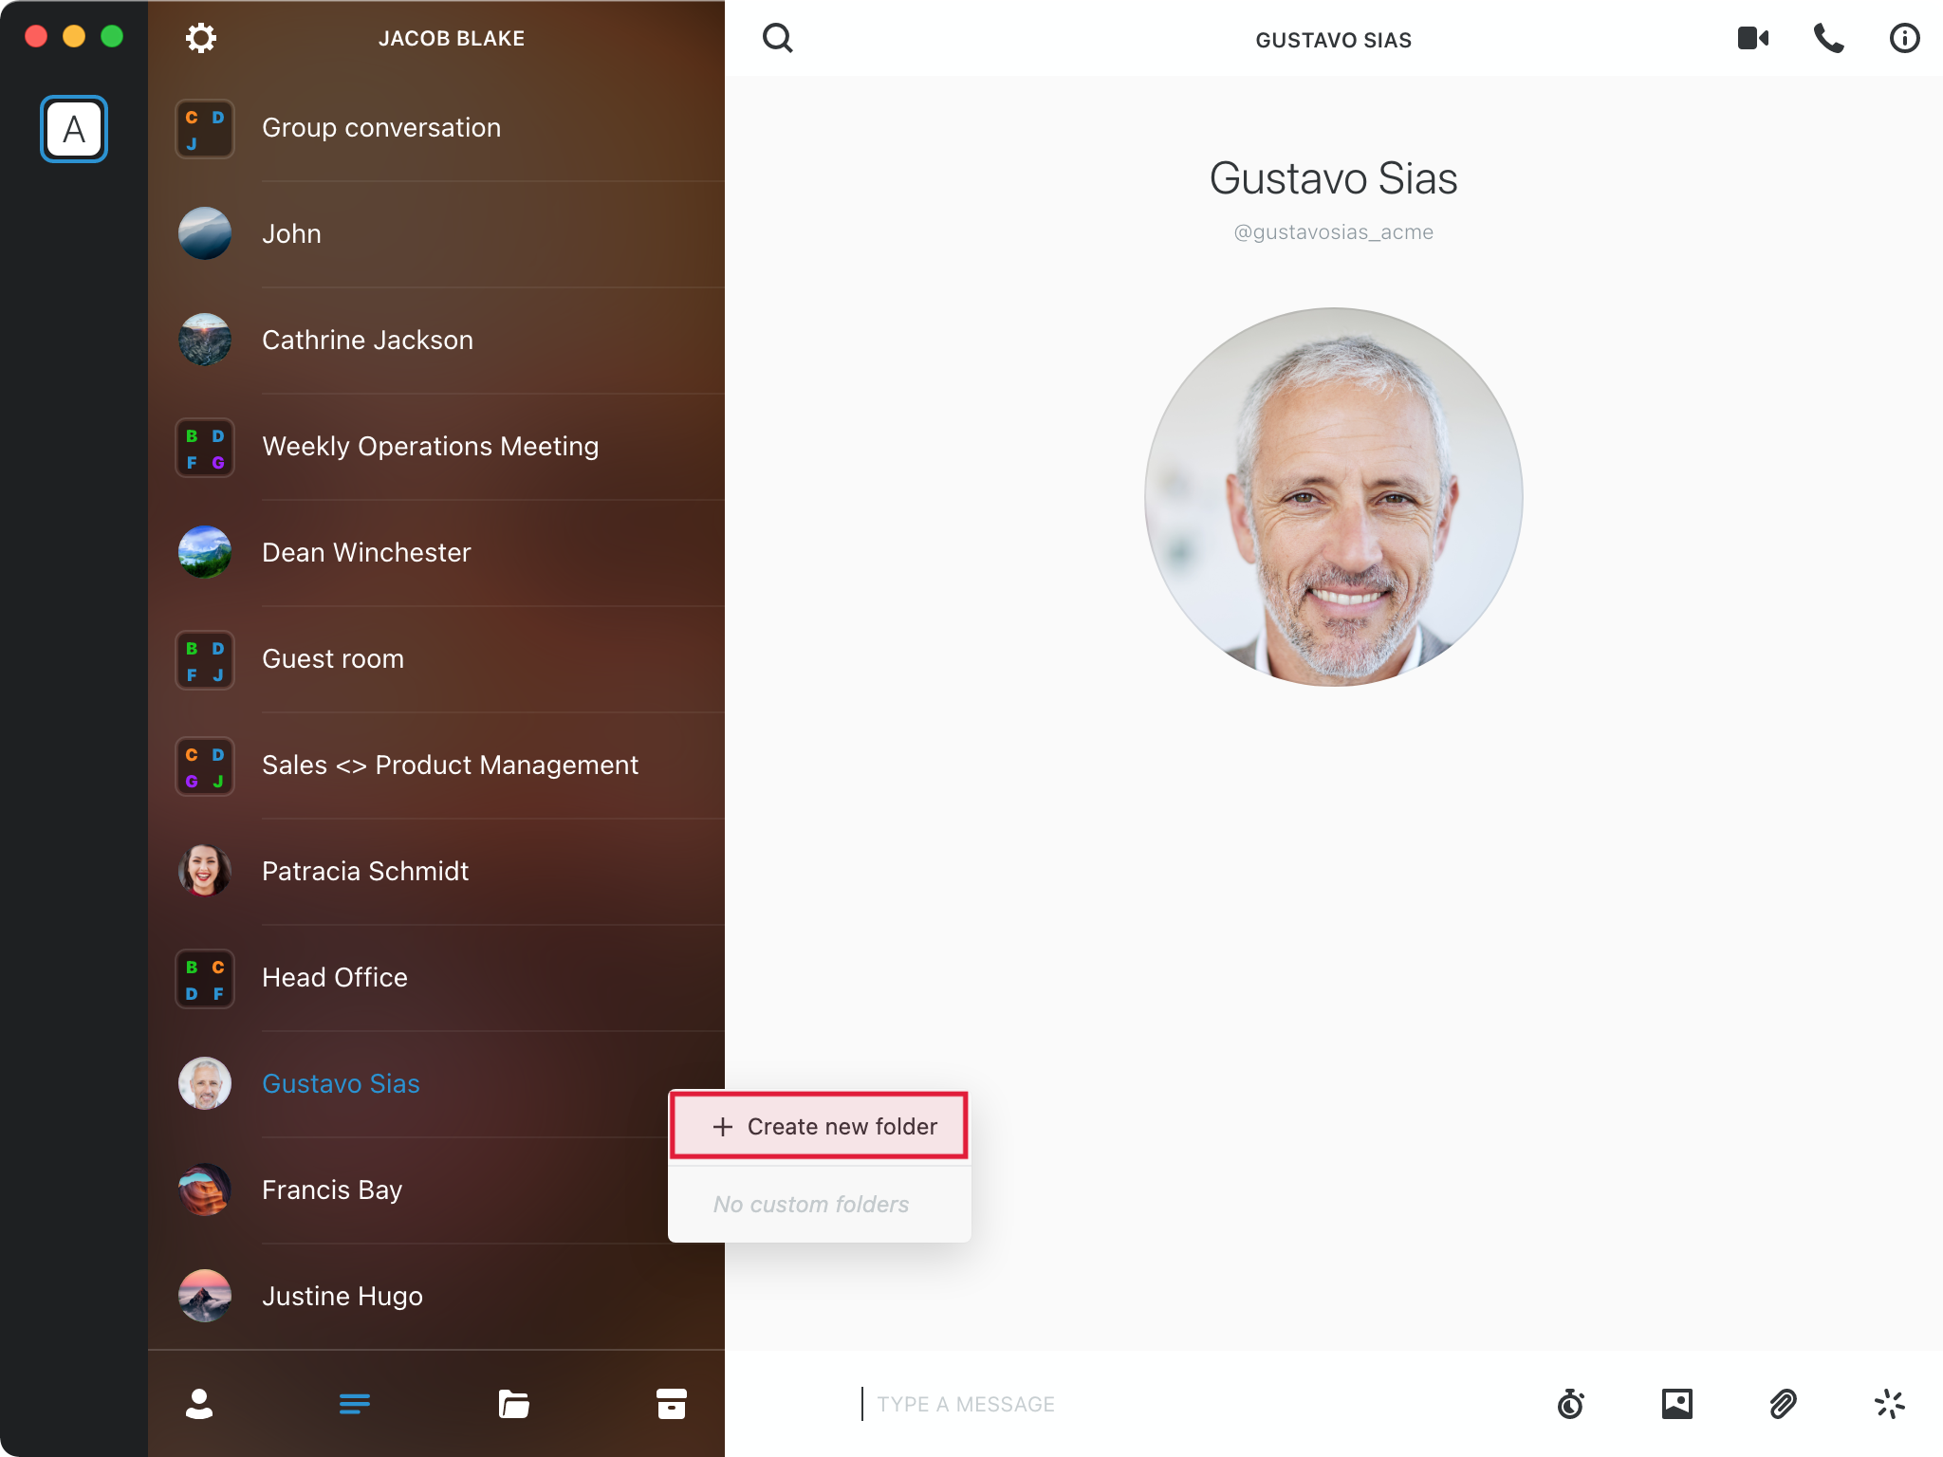Image resolution: width=1943 pixels, height=1457 pixels.
Task: Click Justine Hugo's avatar thumbnail
Action: [x=205, y=1296]
